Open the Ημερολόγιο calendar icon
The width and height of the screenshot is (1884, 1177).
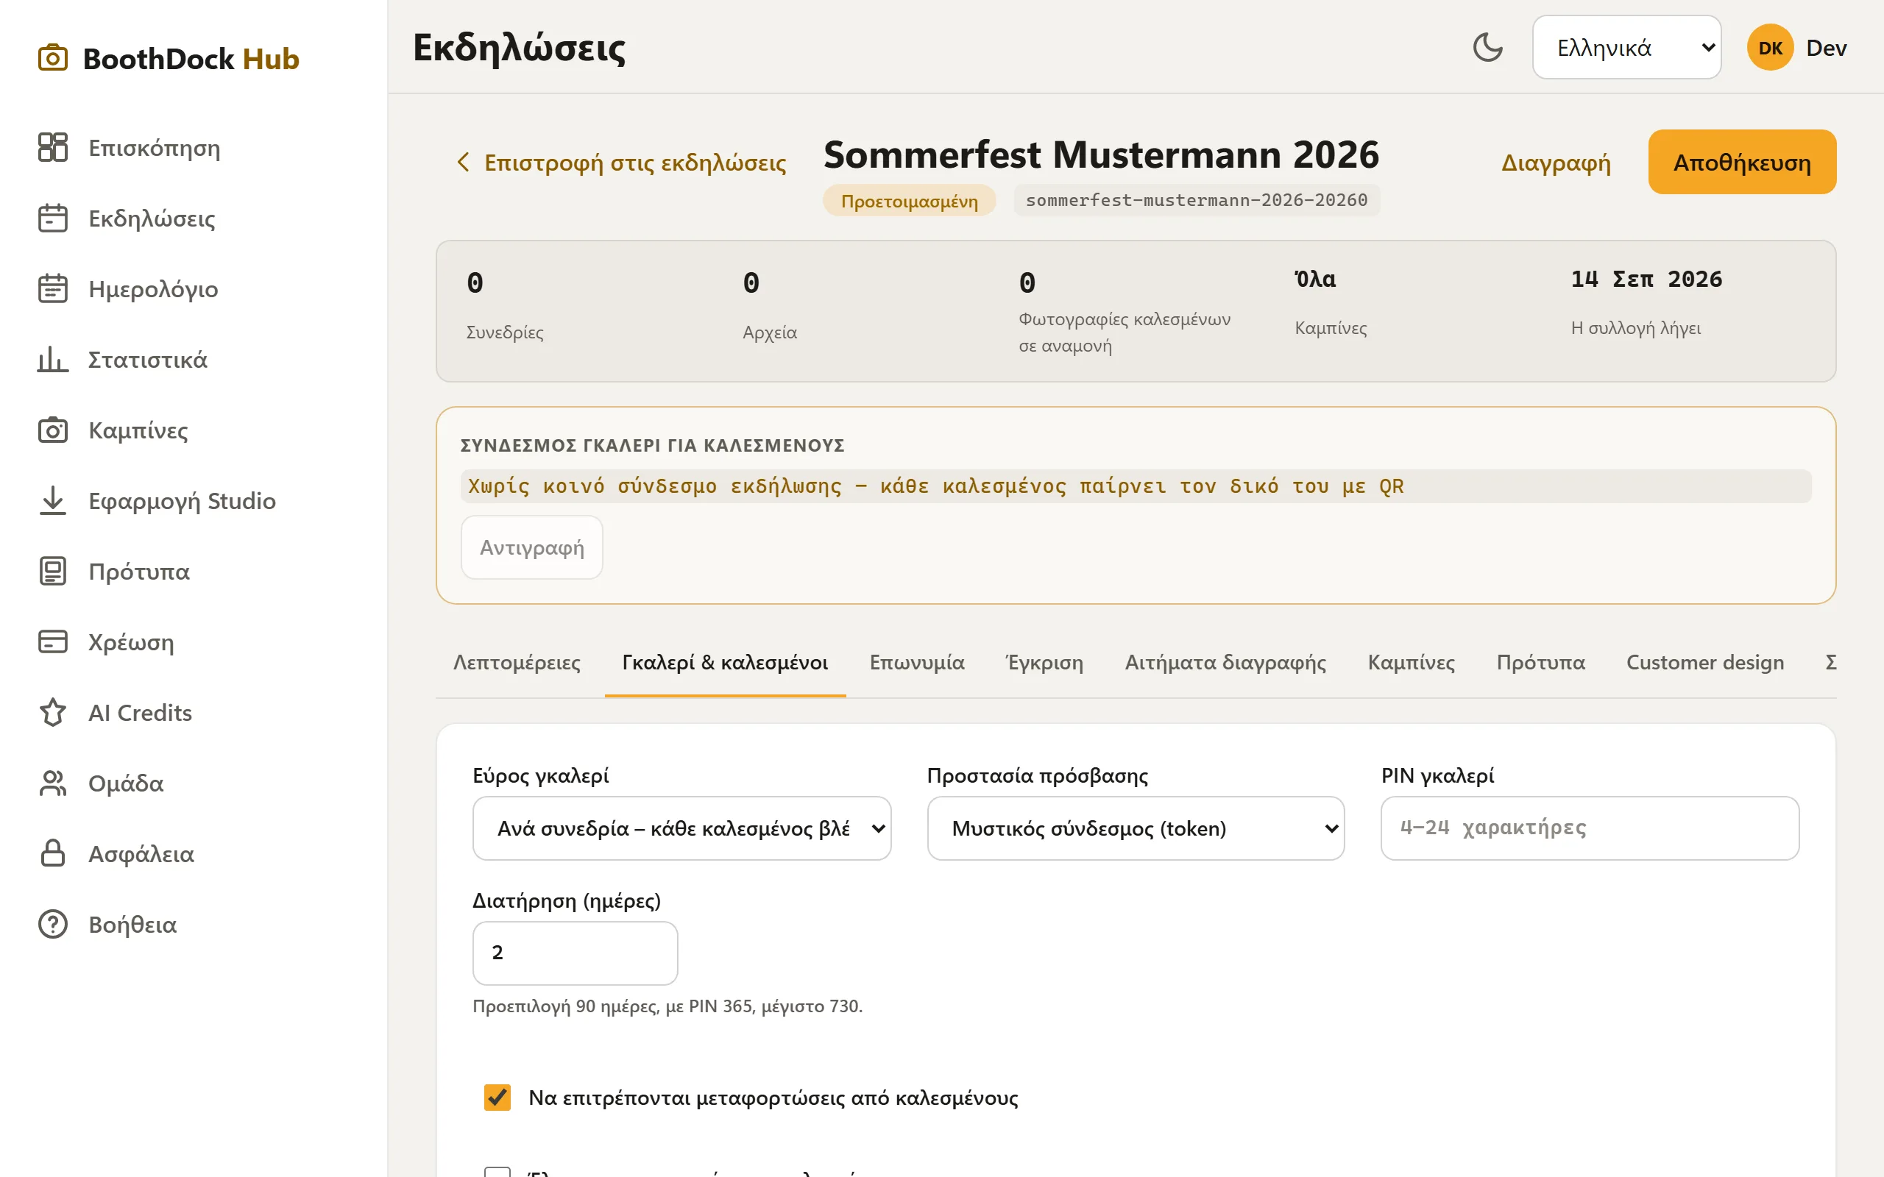pyautogui.click(x=53, y=289)
